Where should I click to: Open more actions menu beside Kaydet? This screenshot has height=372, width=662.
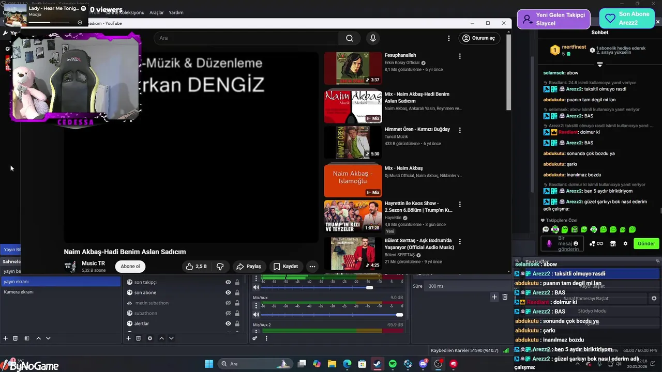pyautogui.click(x=312, y=267)
